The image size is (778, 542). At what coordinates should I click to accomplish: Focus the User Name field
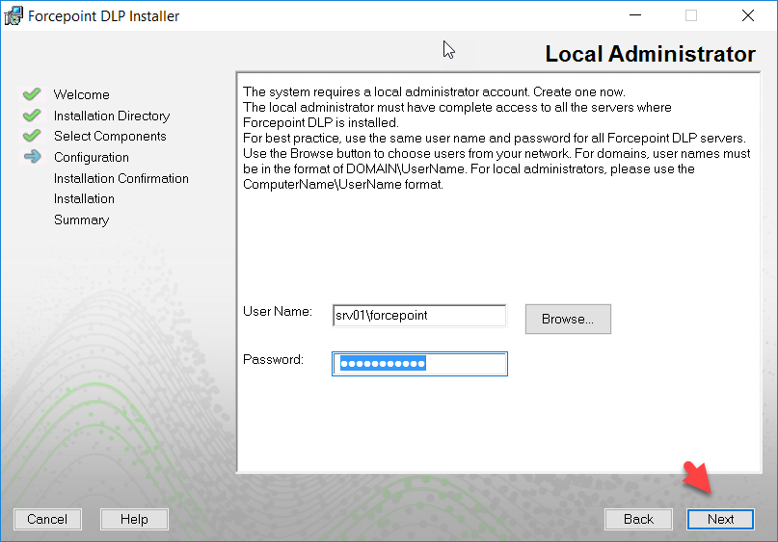coord(419,316)
